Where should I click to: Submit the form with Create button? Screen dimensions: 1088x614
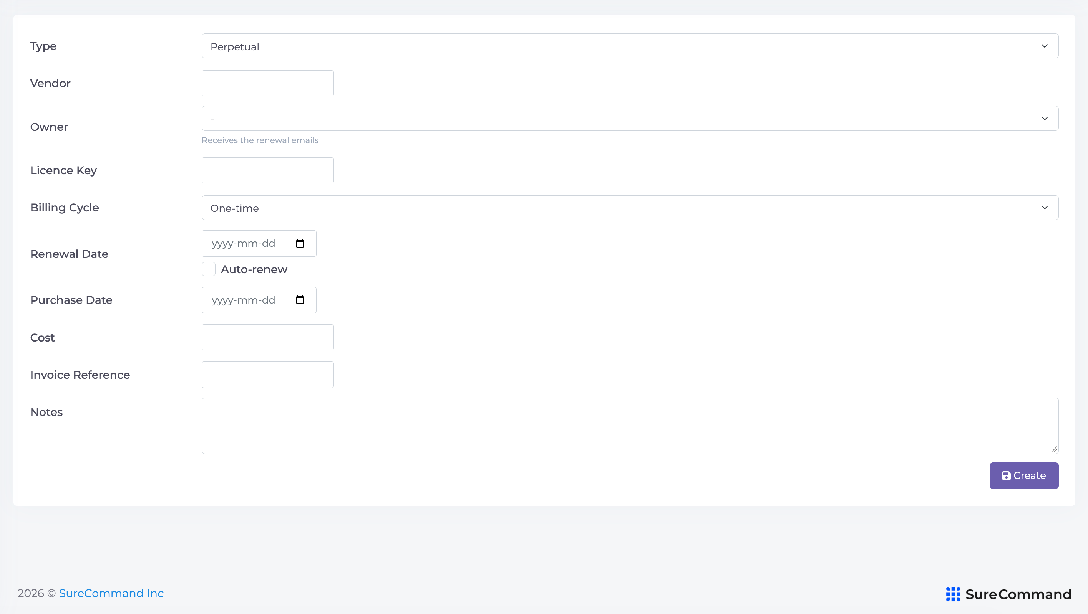pos(1024,475)
